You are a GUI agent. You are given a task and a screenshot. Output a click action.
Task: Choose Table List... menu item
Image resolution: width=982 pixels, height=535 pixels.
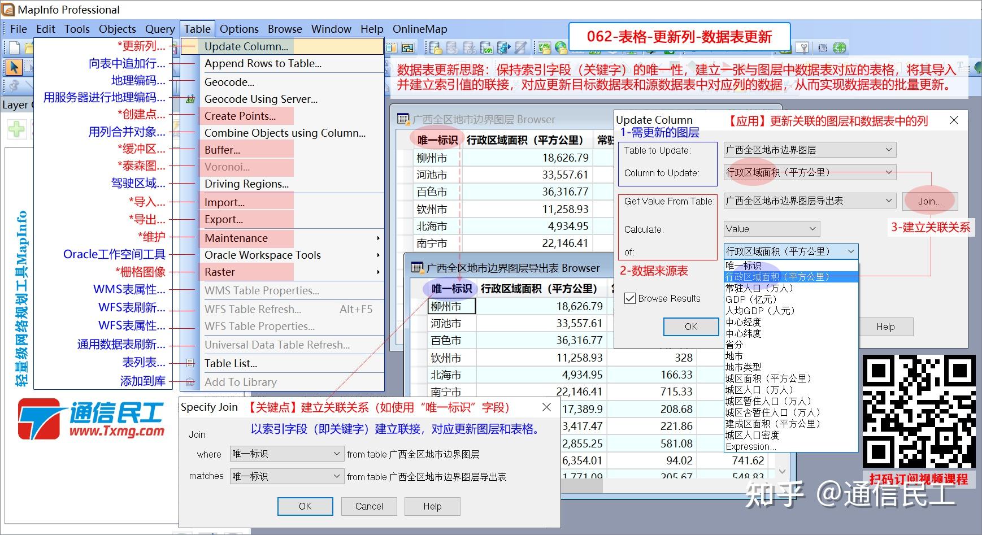pos(282,363)
